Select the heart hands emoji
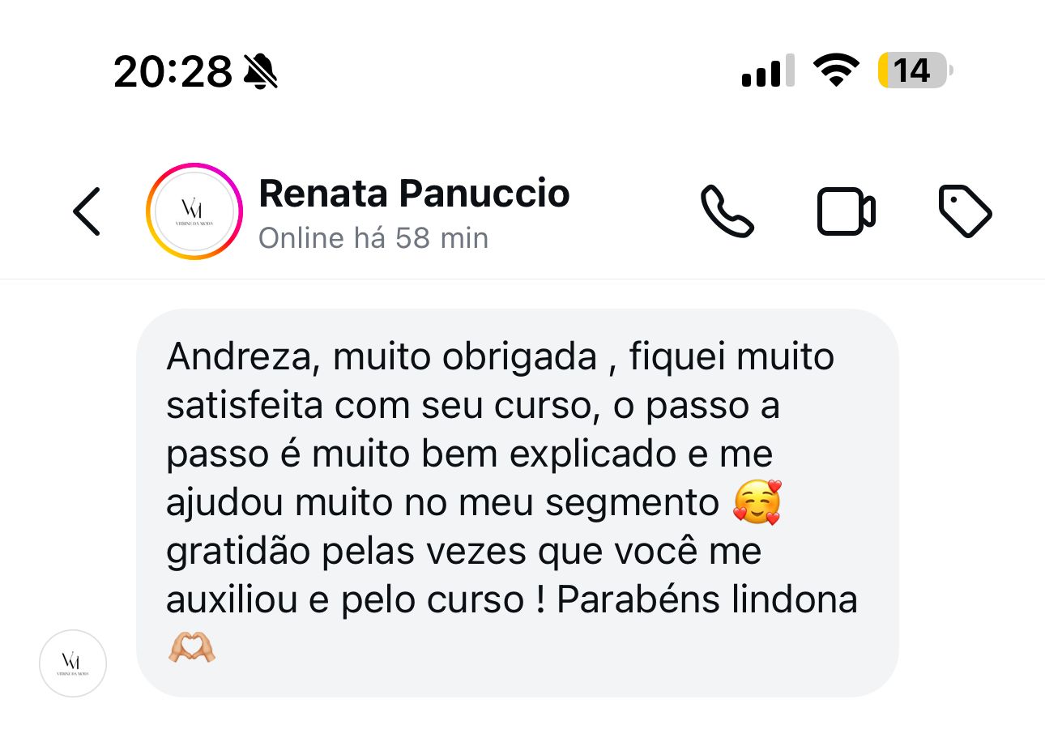1045x742 pixels. (x=192, y=648)
